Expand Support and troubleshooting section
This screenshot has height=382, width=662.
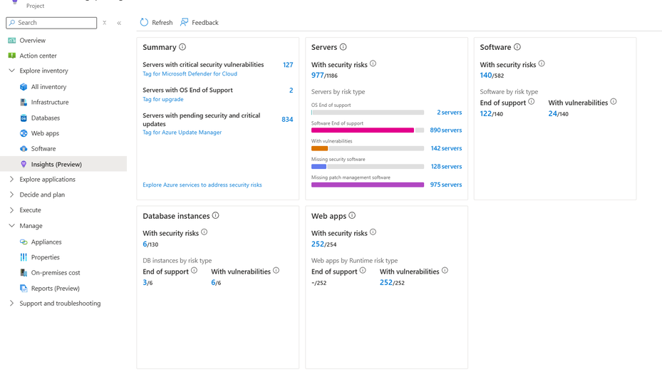pos(11,304)
